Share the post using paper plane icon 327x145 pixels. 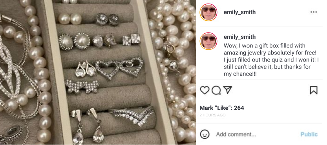228,90
